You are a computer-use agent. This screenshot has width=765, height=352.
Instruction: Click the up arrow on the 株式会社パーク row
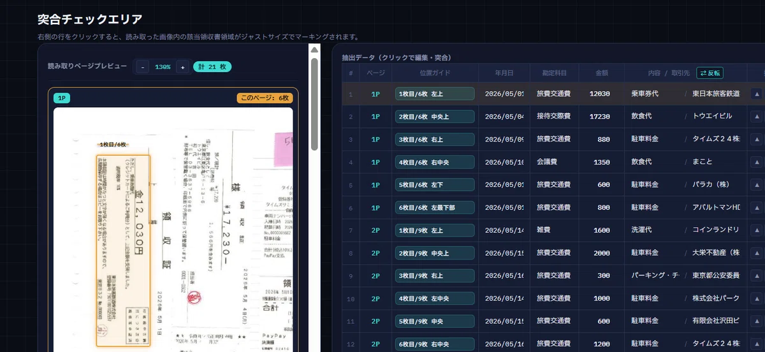pyautogui.click(x=757, y=299)
